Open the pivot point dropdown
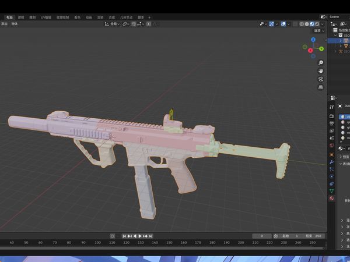Viewport: 350px width, 262px height. pos(125,24)
